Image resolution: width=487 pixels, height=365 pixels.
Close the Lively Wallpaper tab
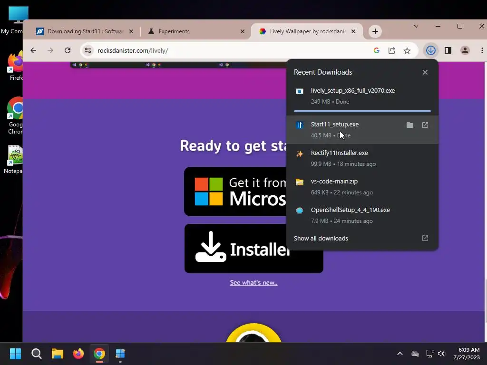[353, 31]
